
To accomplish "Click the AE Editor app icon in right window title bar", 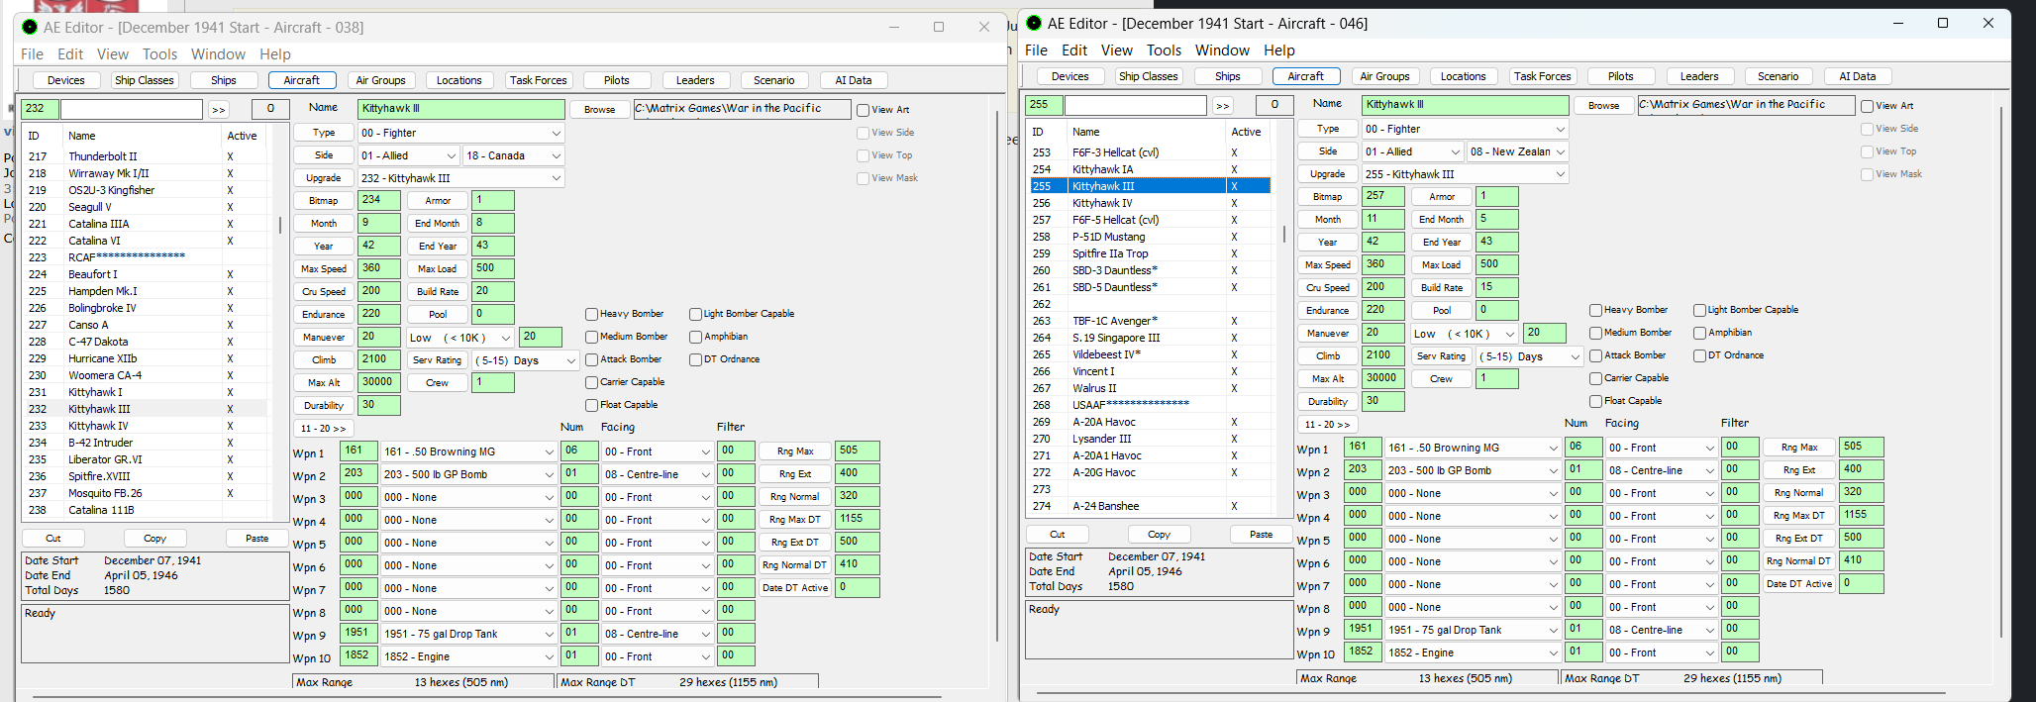I will click(1034, 23).
